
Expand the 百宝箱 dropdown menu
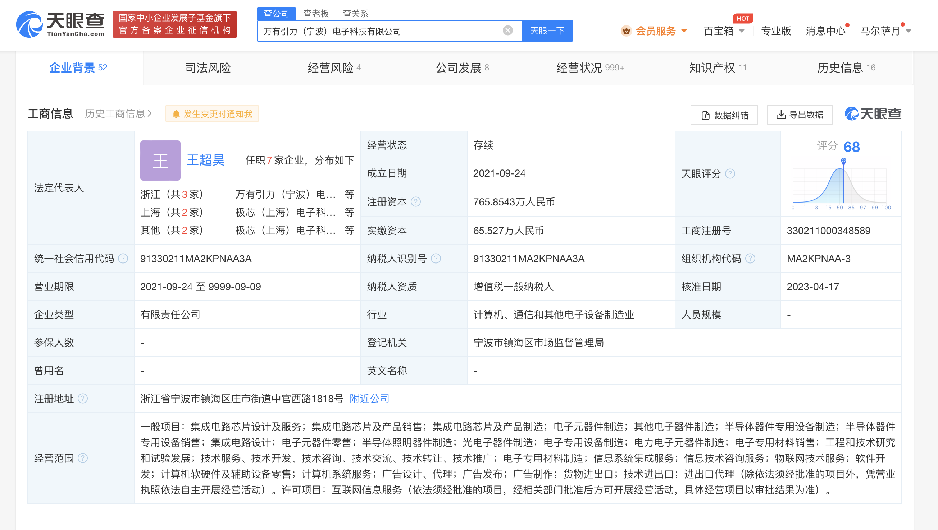[x=724, y=31]
